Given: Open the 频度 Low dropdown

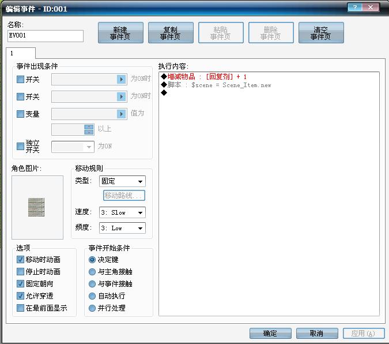Looking at the screenshot, I should tap(122, 228).
